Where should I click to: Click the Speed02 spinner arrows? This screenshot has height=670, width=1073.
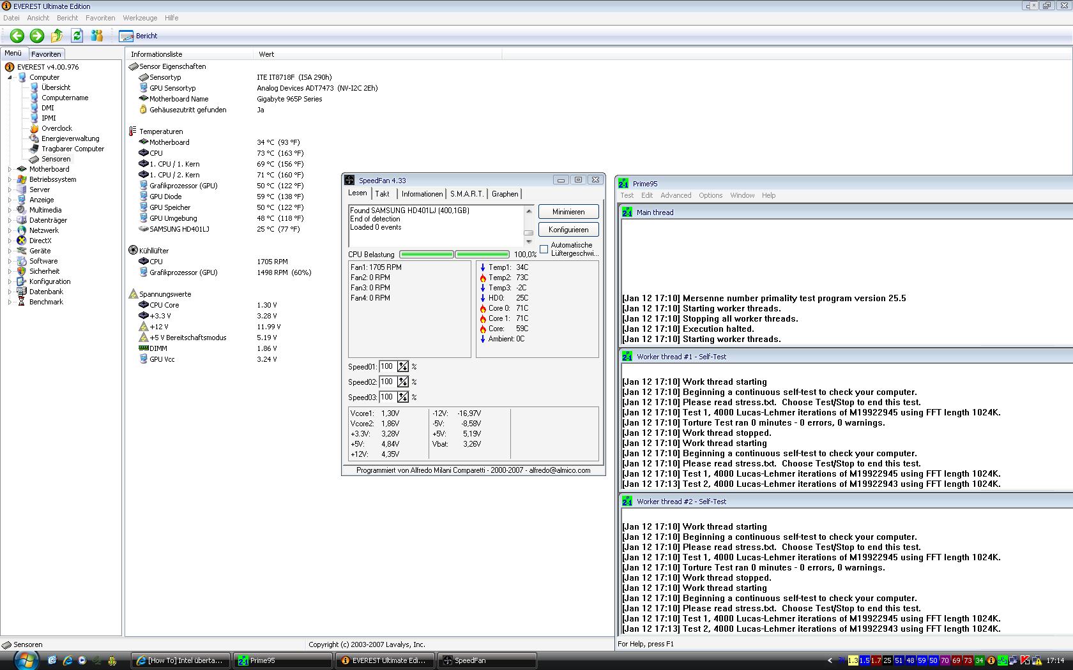tap(403, 382)
